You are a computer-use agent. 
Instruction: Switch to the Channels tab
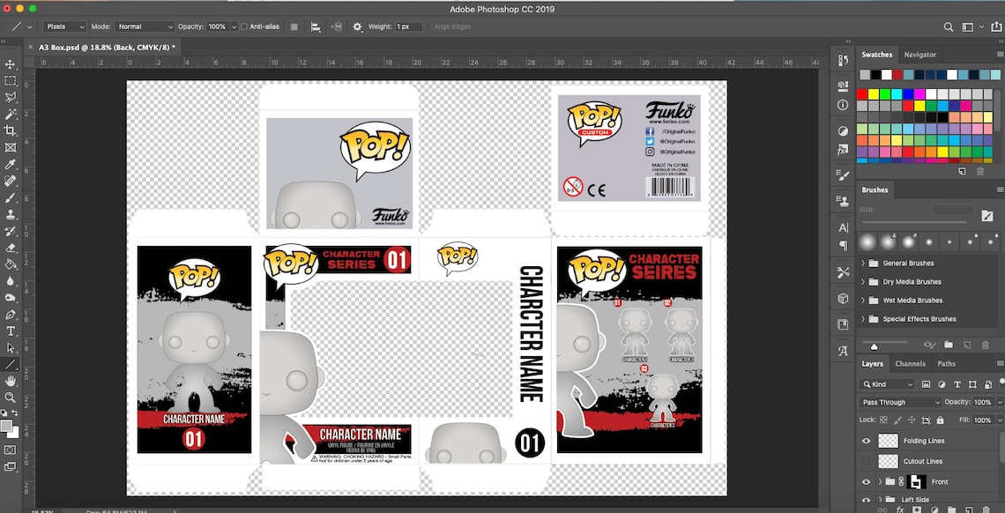point(910,363)
